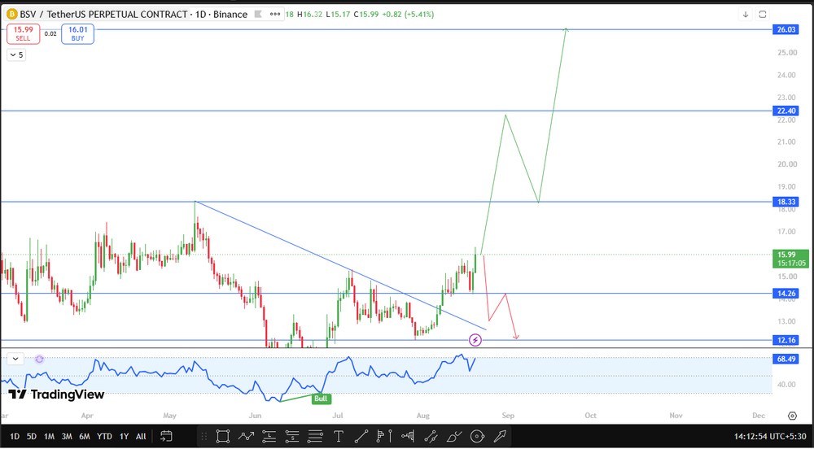Click the RSI value 68.49 label

pos(785,359)
